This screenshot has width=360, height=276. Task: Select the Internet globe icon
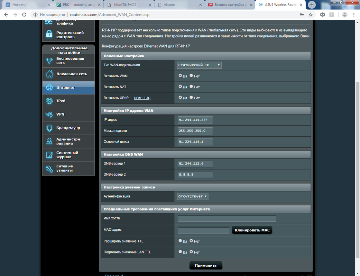49,88
